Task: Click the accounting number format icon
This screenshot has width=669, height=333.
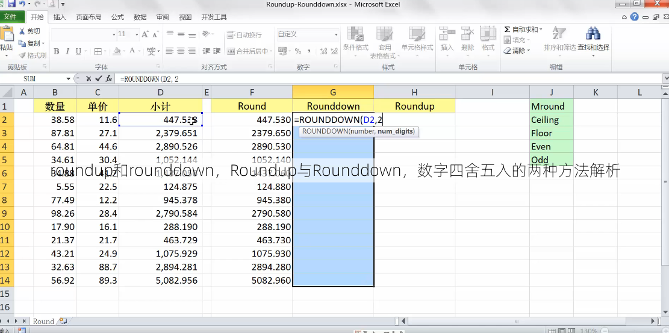Action: [282, 51]
